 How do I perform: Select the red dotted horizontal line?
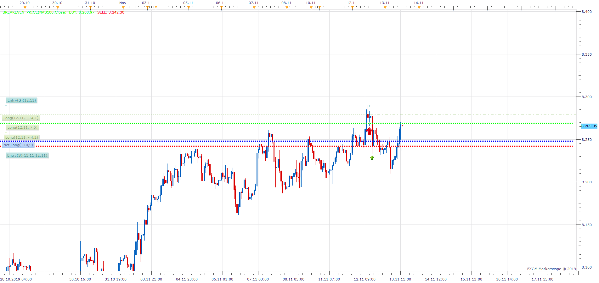(286, 146)
